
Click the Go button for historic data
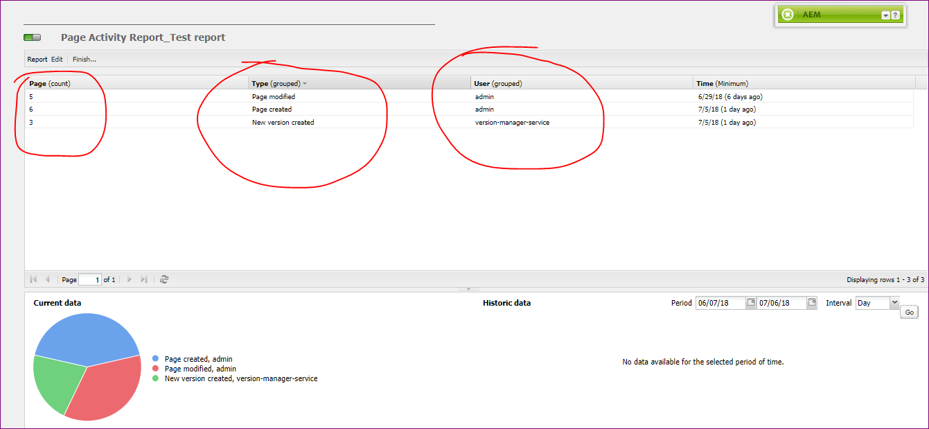tap(909, 312)
